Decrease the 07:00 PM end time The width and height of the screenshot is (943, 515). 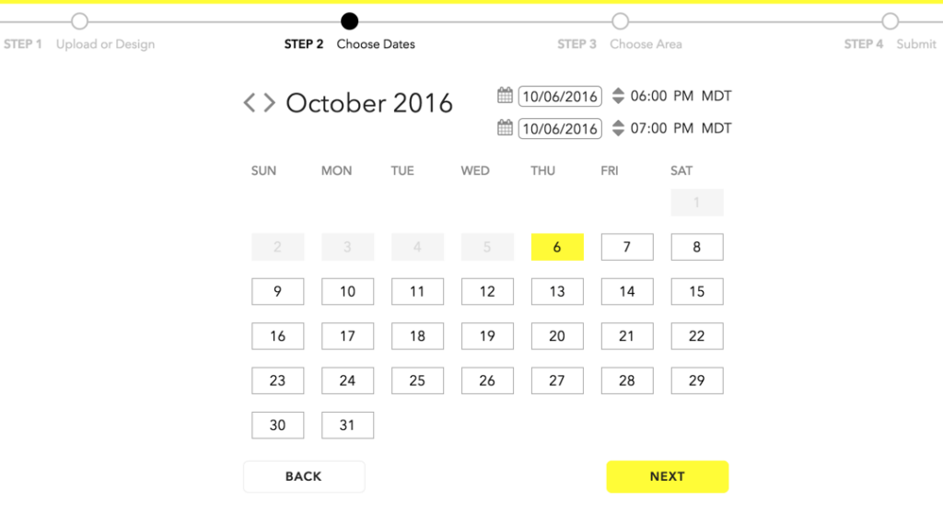pyautogui.click(x=618, y=133)
